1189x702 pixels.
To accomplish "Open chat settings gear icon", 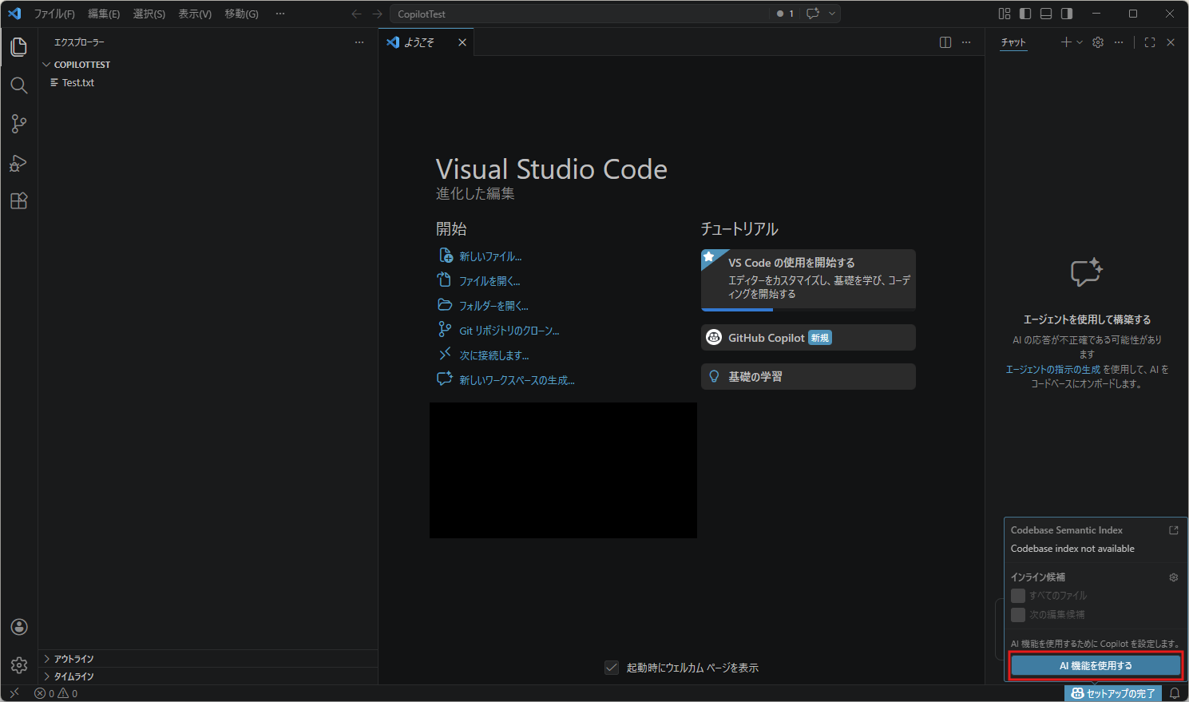I will coord(1098,42).
